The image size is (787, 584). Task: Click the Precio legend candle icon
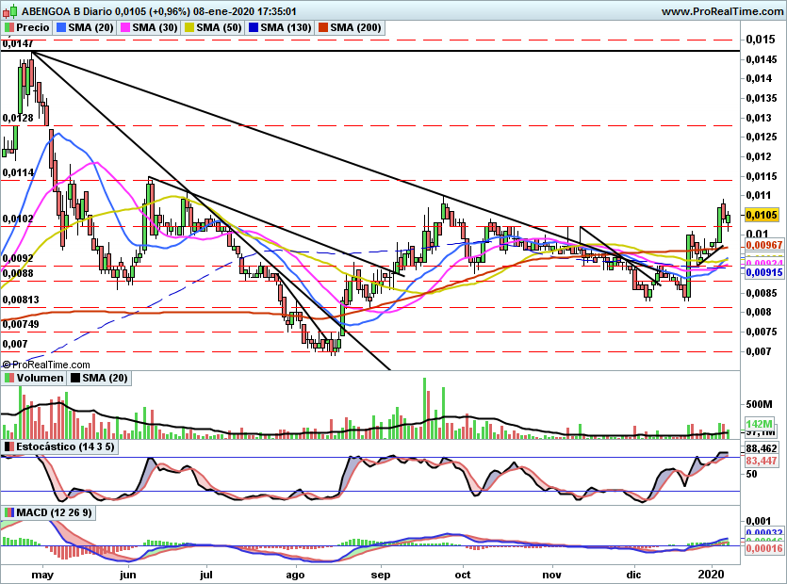pyautogui.click(x=8, y=28)
